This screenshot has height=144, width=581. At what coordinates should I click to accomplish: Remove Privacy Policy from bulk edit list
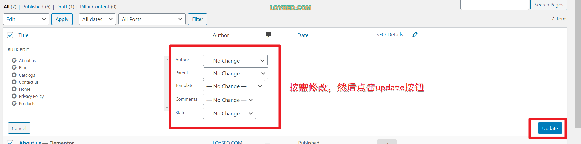[14, 96]
